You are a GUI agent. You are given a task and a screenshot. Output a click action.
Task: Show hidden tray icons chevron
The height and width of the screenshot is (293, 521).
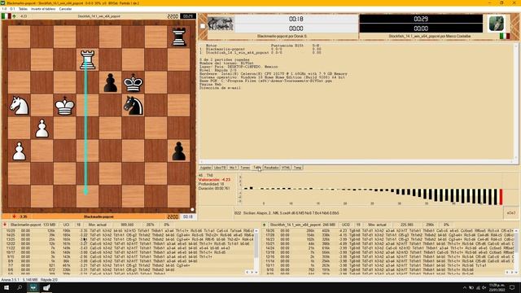click(x=465, y=287)
